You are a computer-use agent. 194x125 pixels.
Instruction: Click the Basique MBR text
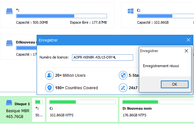[x=18, y=111]
